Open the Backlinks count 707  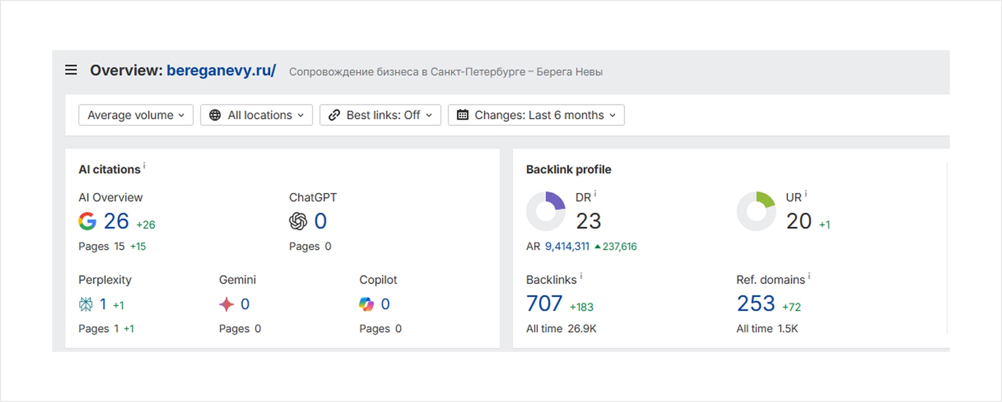tap(544, 304)
